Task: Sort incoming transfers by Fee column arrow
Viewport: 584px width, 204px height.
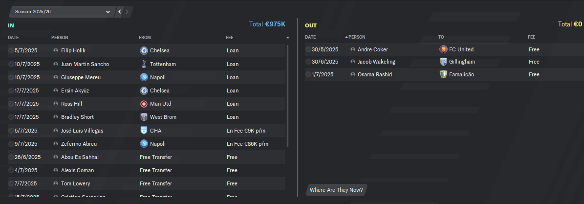Action: point(287,38)
